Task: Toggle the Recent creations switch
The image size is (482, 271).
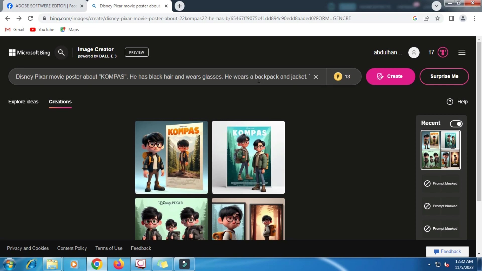Action: (456, 124)
